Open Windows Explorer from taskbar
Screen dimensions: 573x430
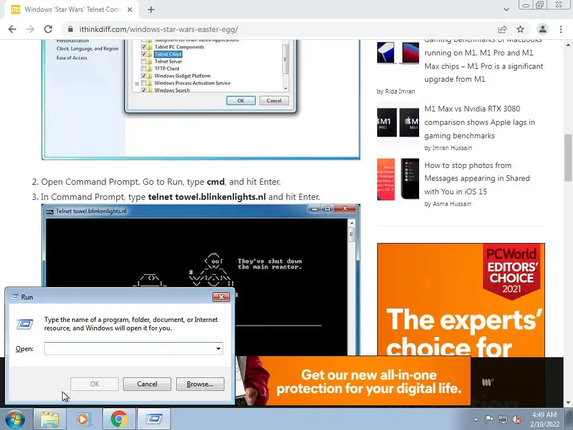pos(50,419)
